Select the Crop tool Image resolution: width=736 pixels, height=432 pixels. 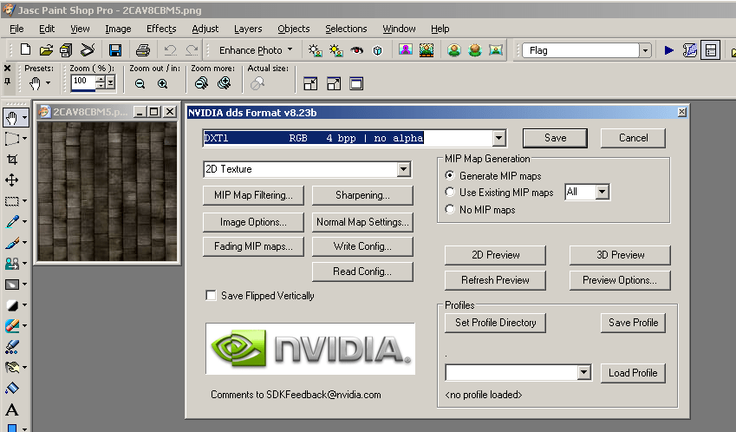tap(12, 160)
